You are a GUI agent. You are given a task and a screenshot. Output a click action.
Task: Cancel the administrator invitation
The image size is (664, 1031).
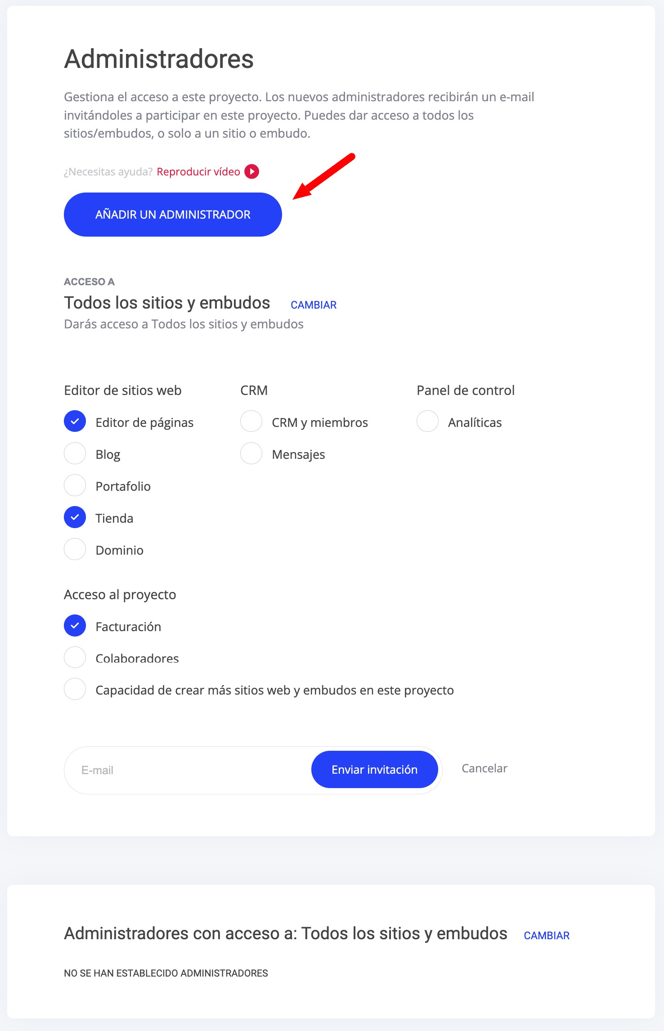[484, 768]
